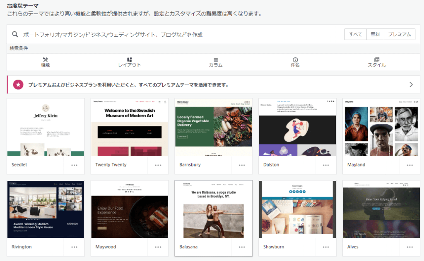Click the search magnifier icon
Viewport: 424px width, 261px height.
15,35
